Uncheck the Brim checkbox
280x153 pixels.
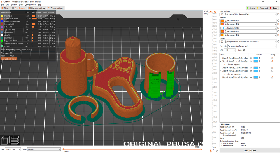[x=244, y=50]
